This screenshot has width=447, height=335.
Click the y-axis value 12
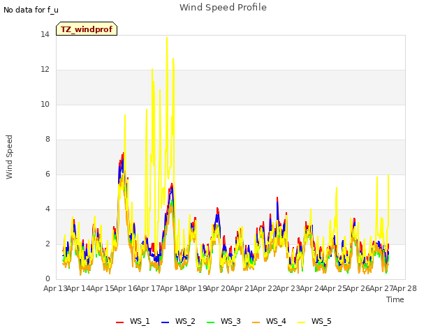(45, 70)
